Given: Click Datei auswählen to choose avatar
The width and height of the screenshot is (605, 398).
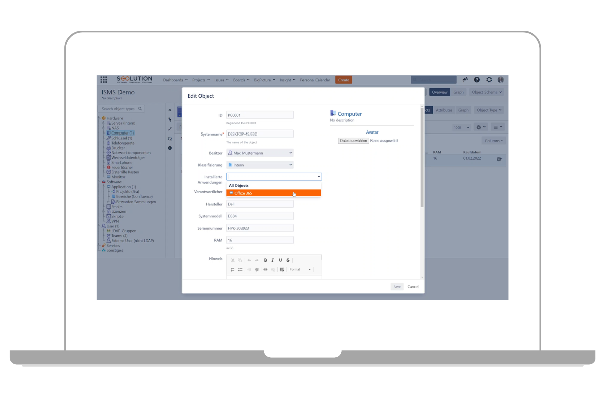Looking at the screenshot, I should 353,141.
